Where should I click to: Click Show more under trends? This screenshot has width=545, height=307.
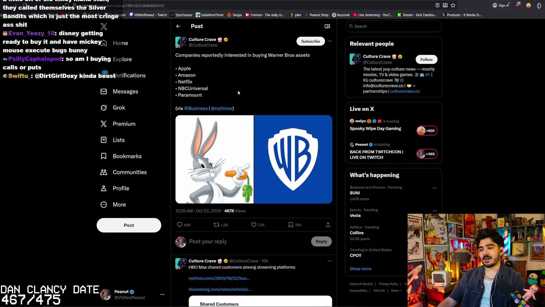coord(360,269)
